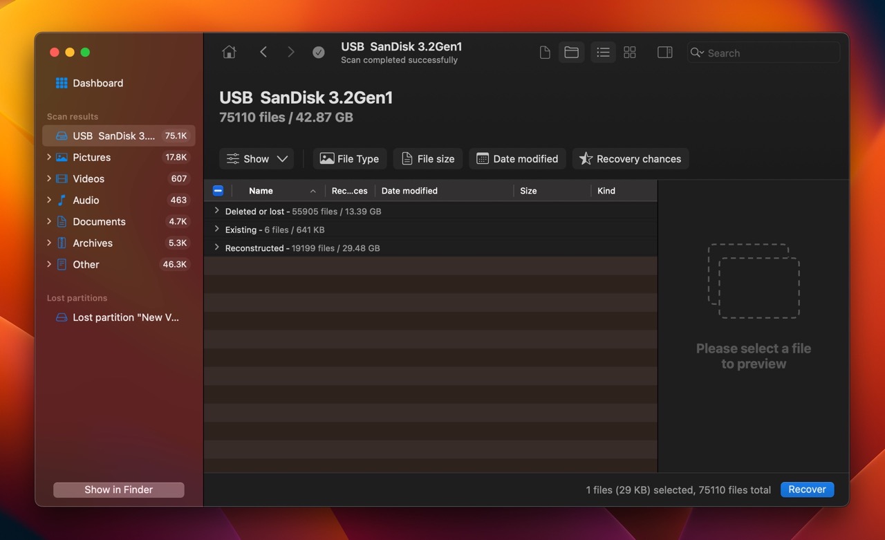Filter by File size
Viewport: 885px width, 540px height.
pyautogui.click(x=427, y=158)
